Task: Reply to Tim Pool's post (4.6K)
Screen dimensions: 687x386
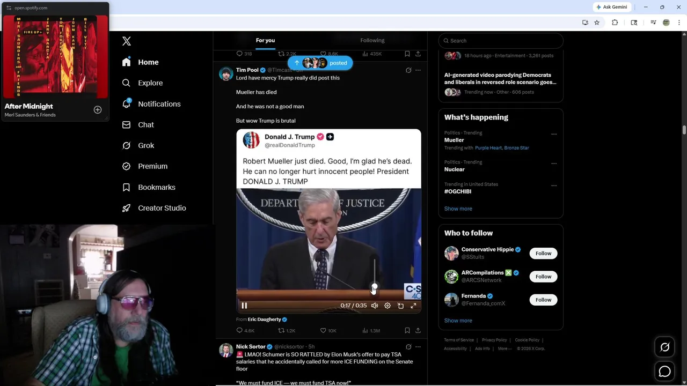Action: click(x=245, y=331)
